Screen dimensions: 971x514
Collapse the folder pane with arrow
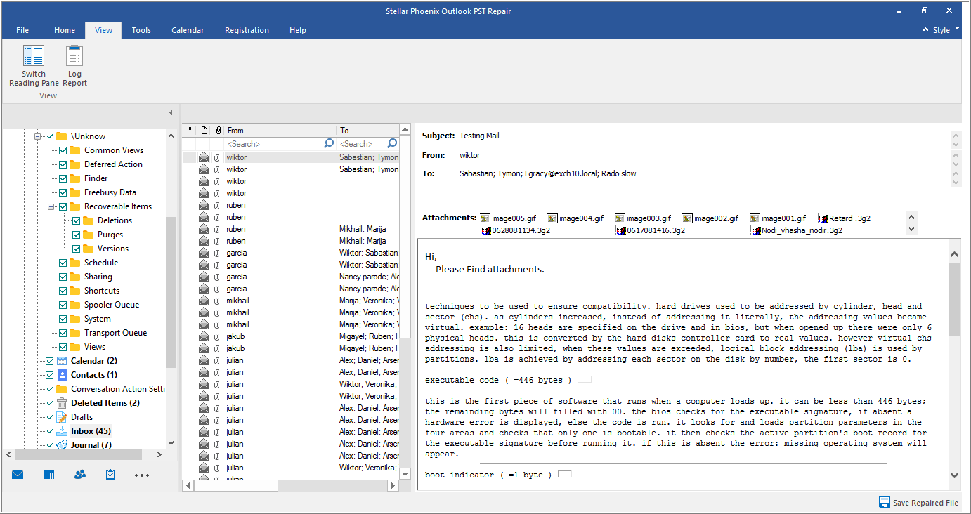(171, 112)
